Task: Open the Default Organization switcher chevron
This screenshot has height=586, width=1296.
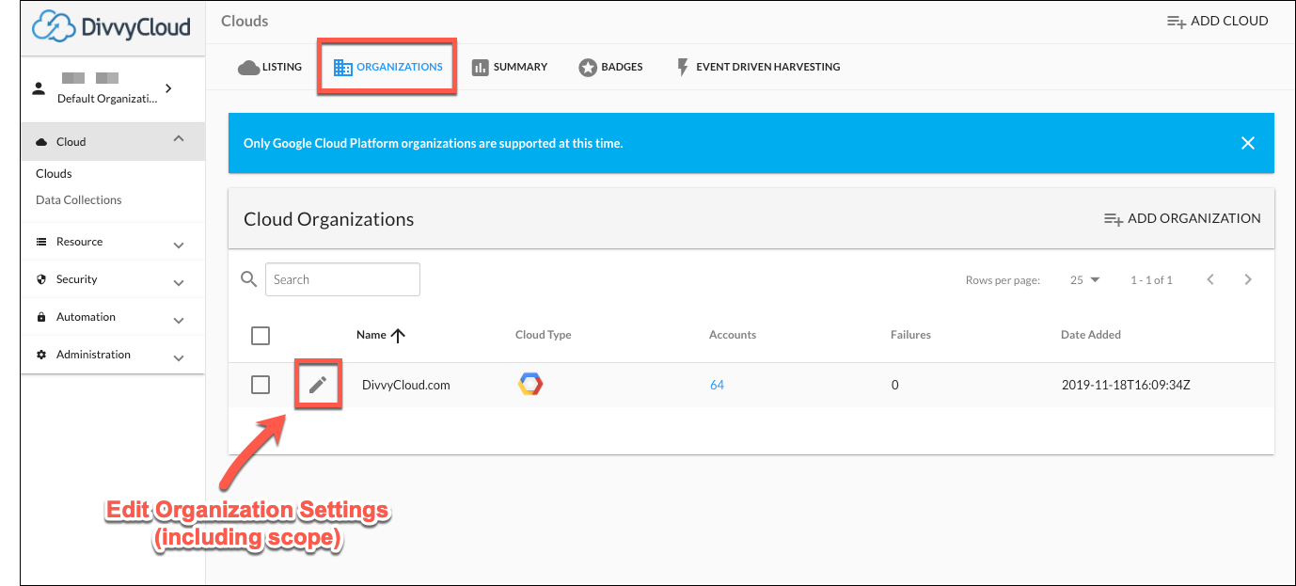Action: pos(168,88)
